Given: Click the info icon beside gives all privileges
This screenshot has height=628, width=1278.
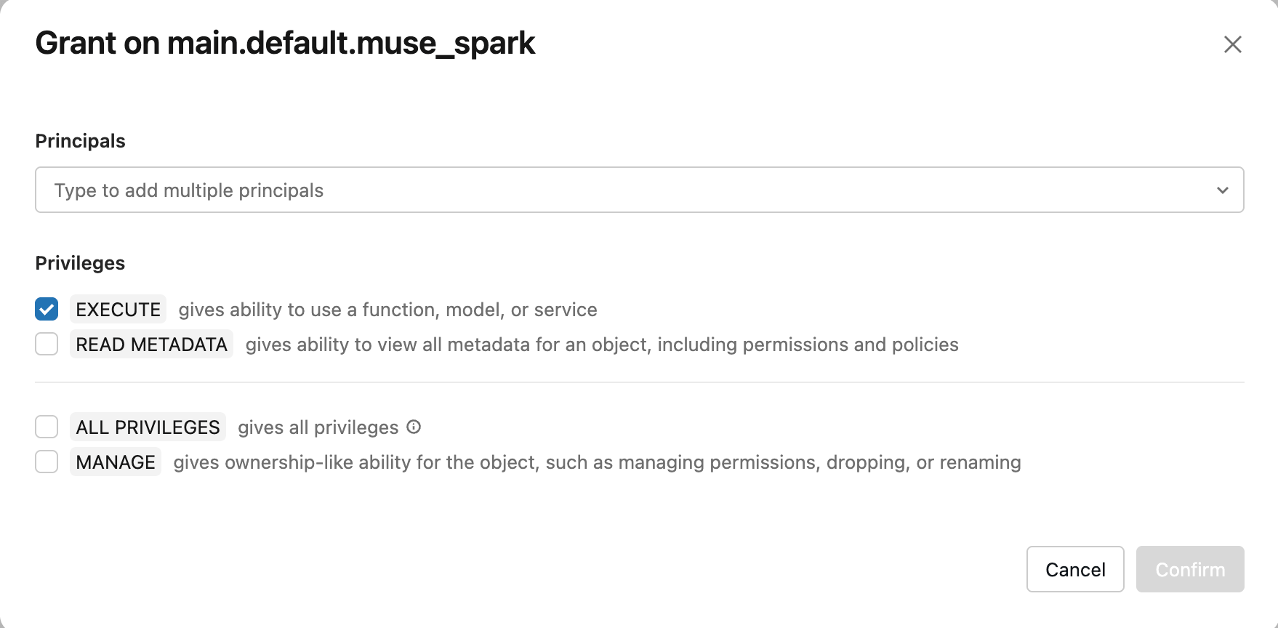Looking at the screenshot, I should (x=414, y=427).
